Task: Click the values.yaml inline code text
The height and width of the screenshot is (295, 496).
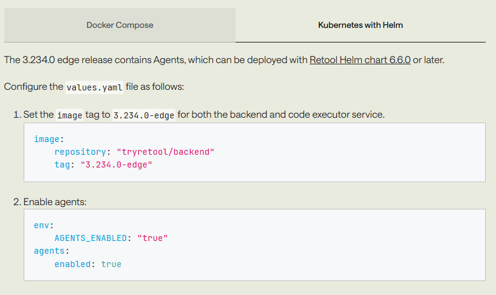Action: point(94,87)
